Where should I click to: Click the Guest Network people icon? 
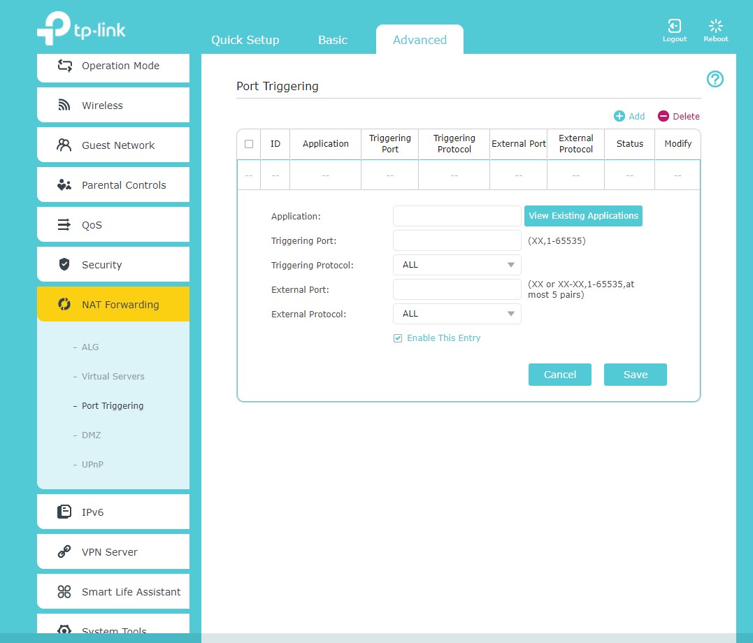tap(64, 145)
